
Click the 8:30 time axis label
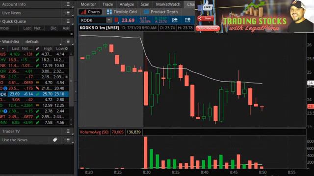[x=147, y=172]
